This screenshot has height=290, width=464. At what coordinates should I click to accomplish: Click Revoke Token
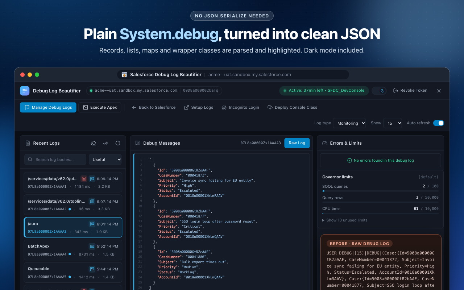click(x=410, y=91)
